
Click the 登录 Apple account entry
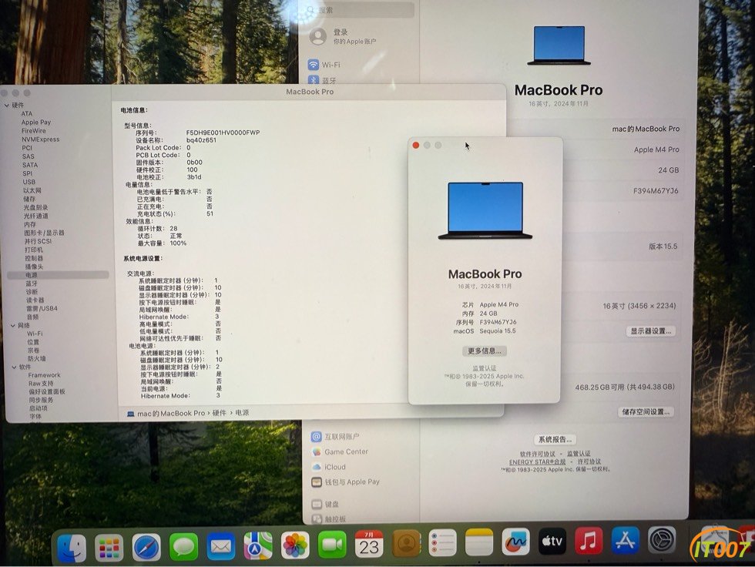[343, 36]
